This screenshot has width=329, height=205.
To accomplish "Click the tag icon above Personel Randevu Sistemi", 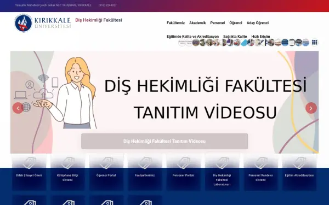I will [x=260, y=163].
